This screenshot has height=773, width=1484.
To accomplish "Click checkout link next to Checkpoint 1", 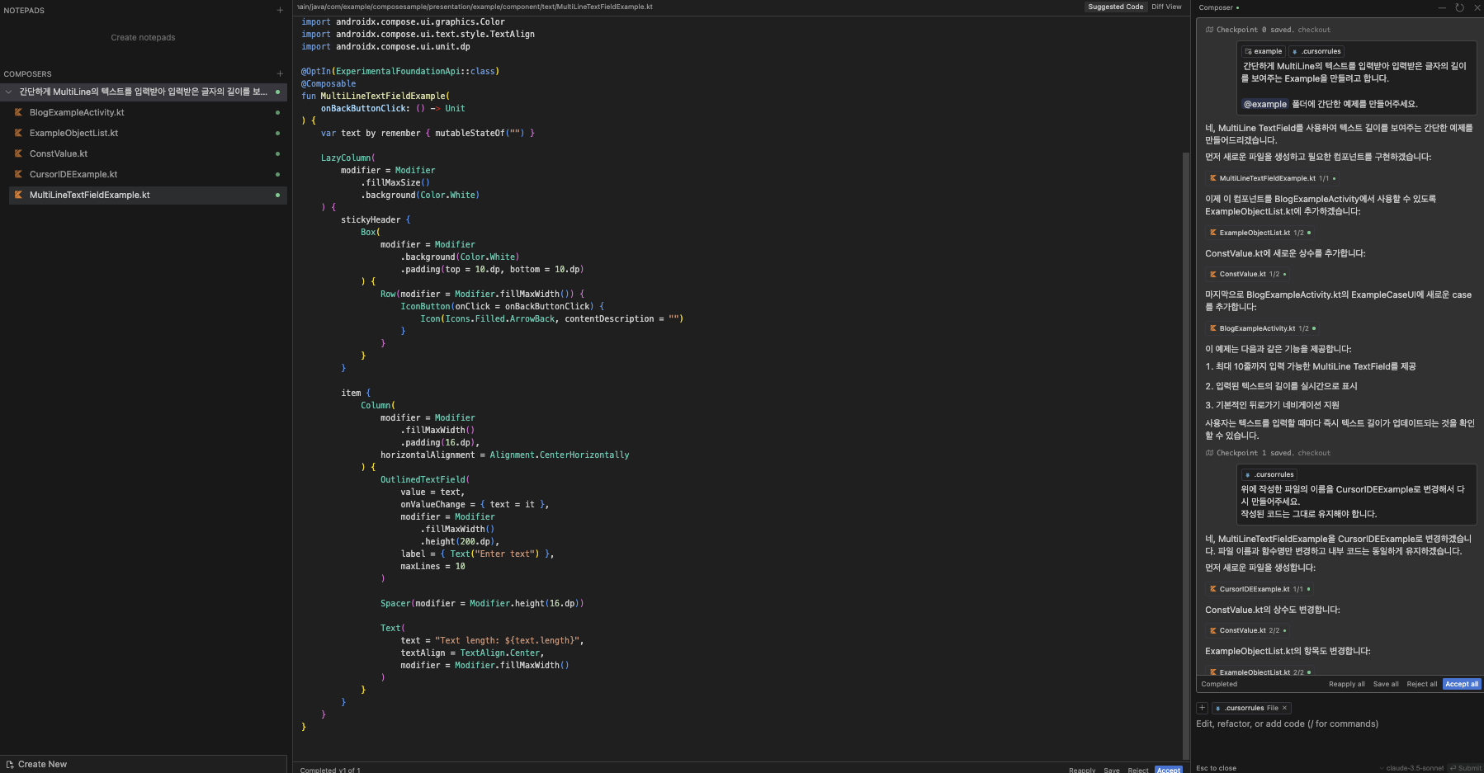I will 1314,453.
